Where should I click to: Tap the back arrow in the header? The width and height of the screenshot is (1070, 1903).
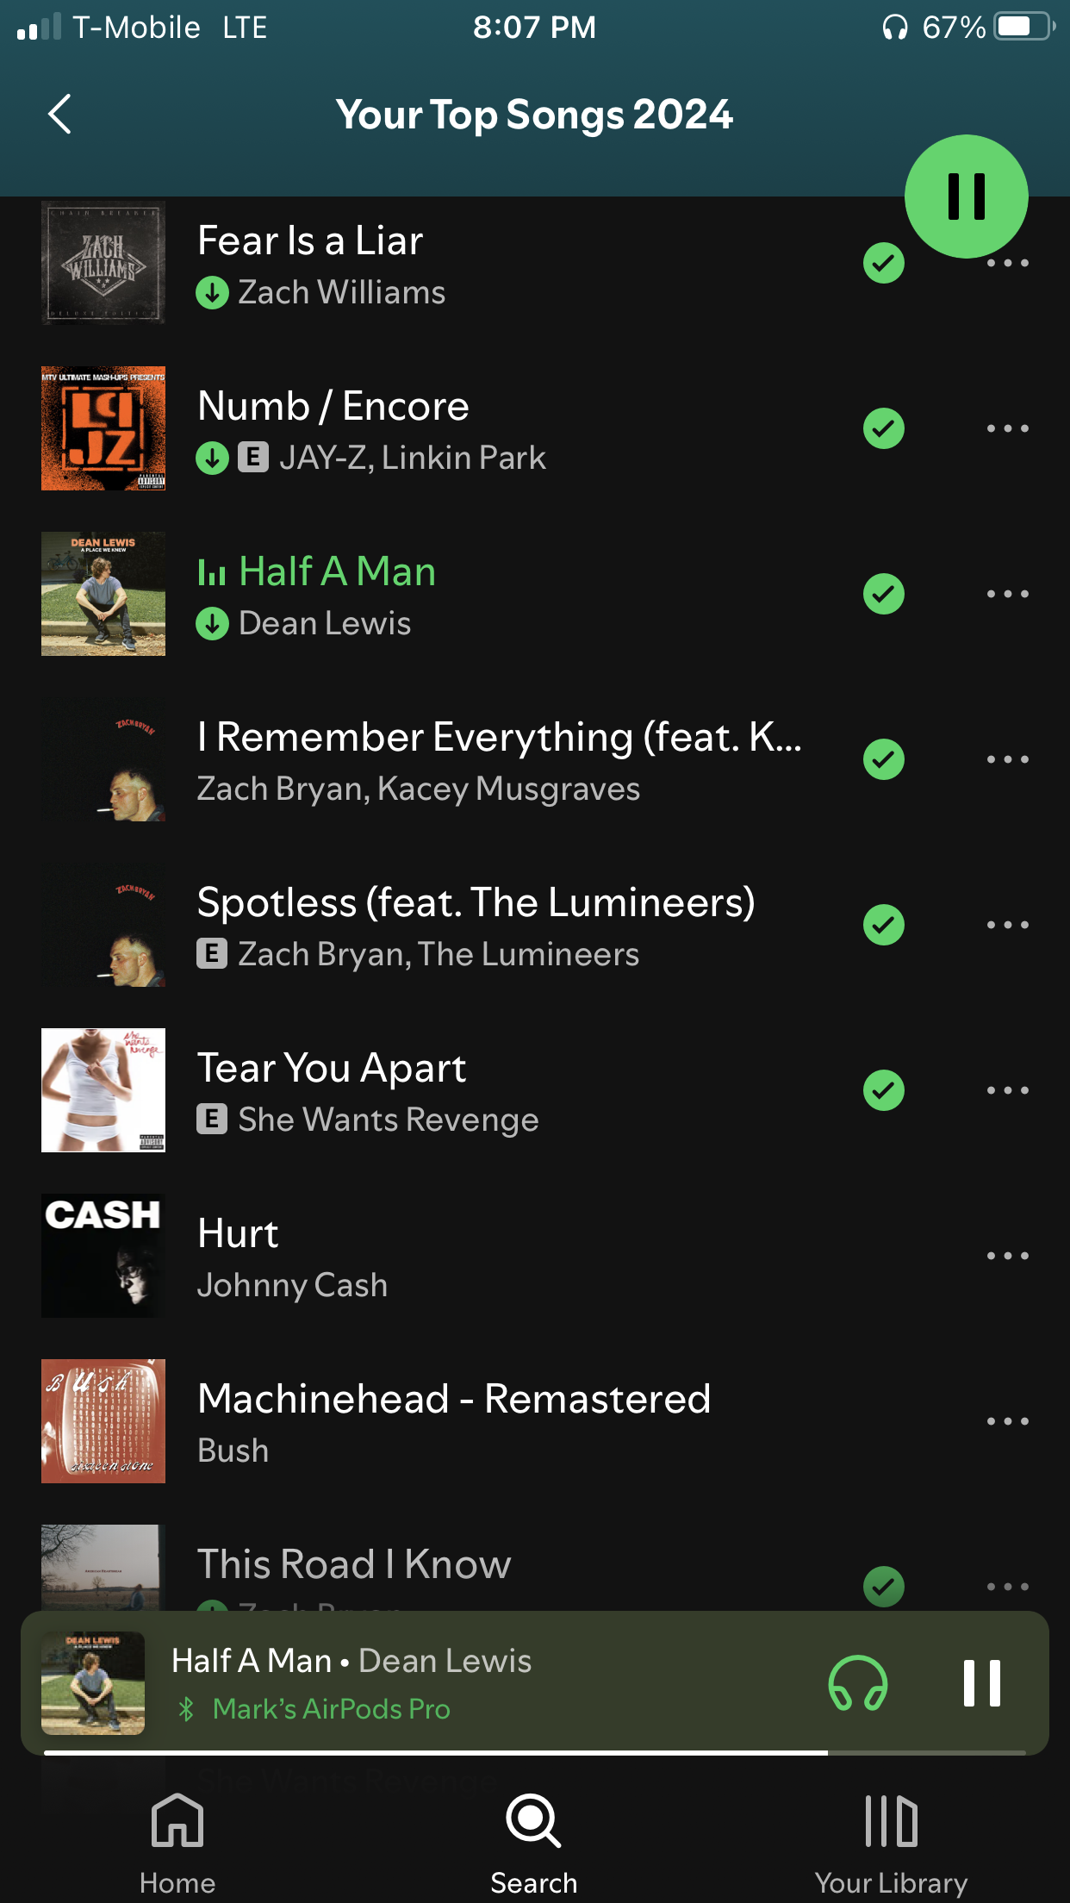[x=59, y=114]
